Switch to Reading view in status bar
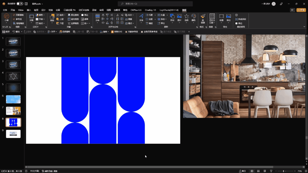Image resolution: width=308 pixels, height=173 pixels. point(265,171)
